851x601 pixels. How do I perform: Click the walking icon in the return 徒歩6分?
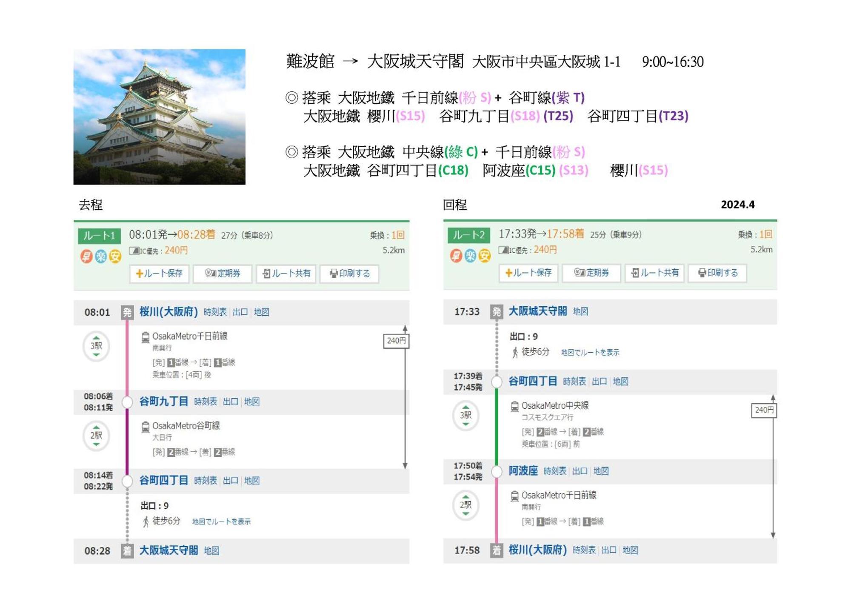tap(515, 352)
